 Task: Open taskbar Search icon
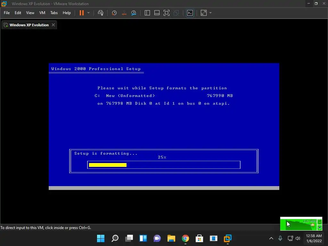[115, 238]
